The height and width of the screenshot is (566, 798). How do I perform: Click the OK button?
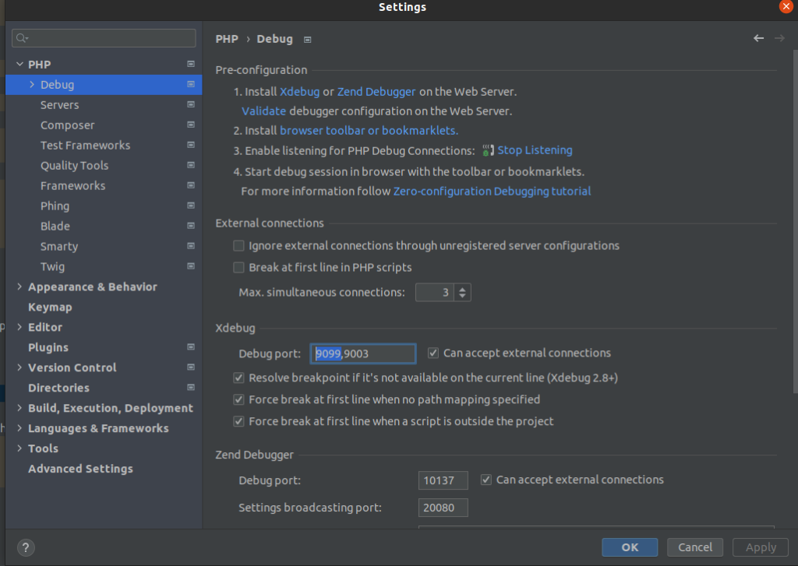coord(630,547)
